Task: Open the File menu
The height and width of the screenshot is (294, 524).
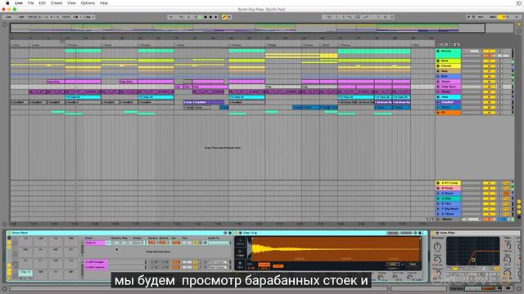Action: [31, 3]
